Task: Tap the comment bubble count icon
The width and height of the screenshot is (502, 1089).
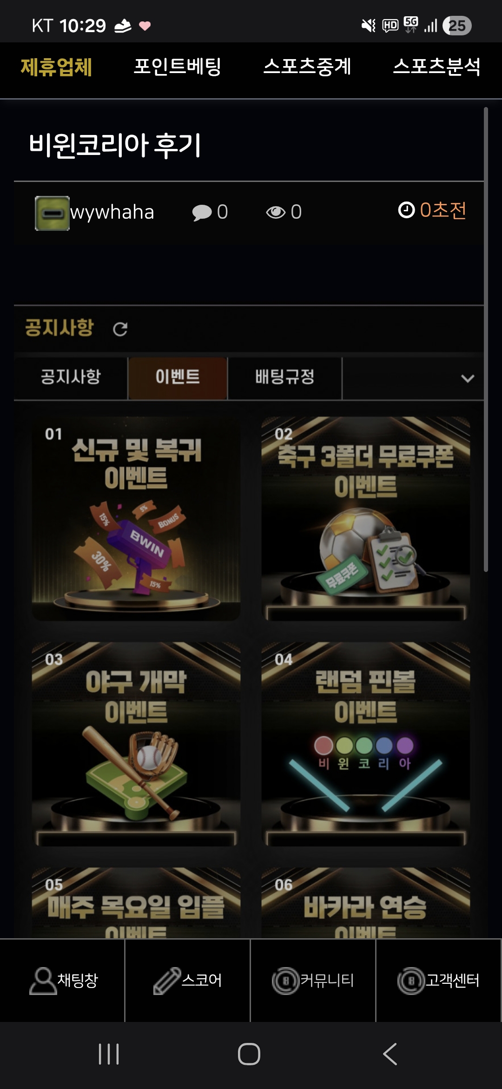Action: [x=202, y=213]
